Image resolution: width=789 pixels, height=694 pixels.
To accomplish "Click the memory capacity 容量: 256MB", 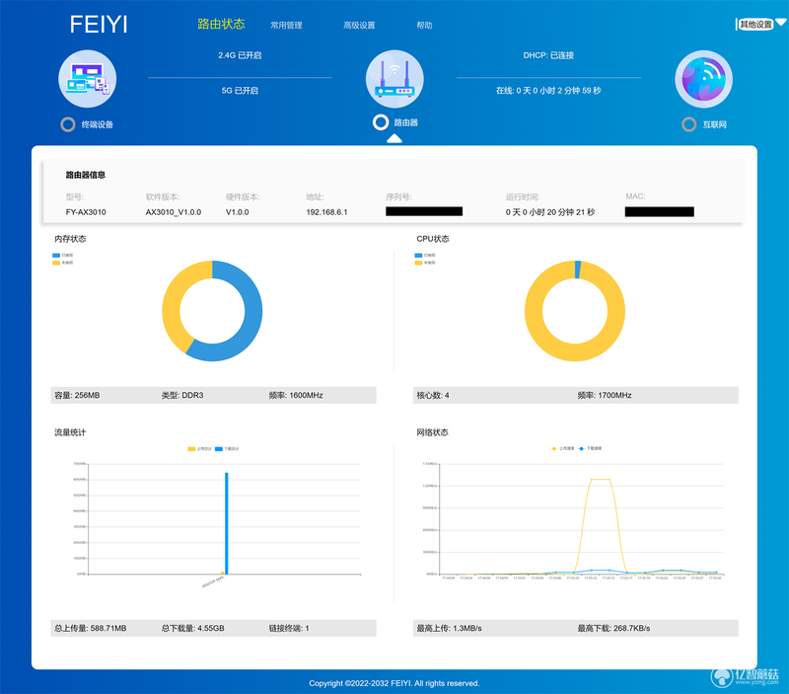I will point(77,395).
